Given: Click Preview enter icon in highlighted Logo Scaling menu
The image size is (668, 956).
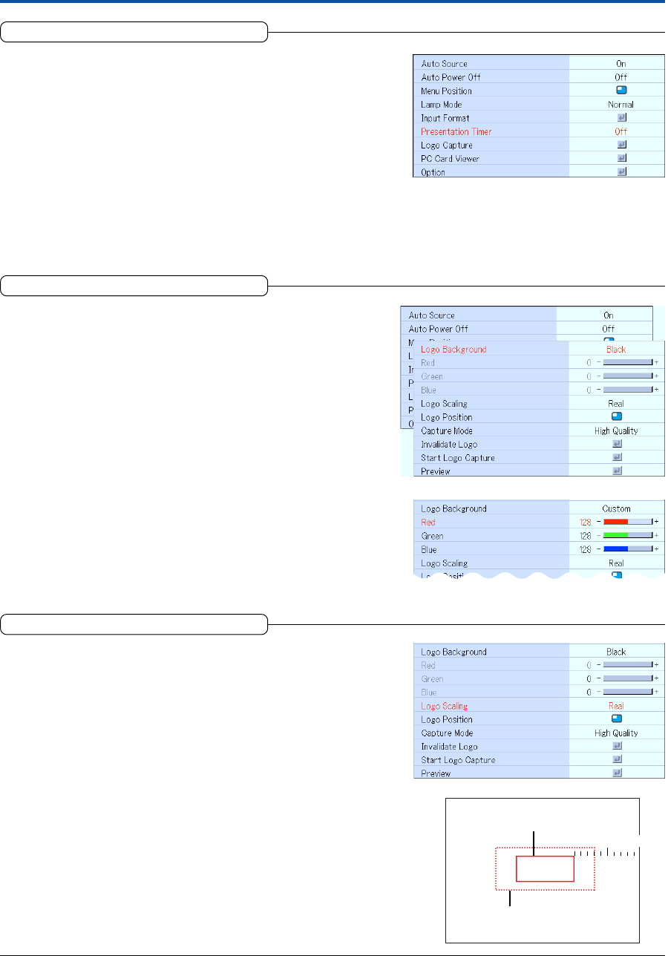Looking at the screenshot, I should [x=616, y=773].
